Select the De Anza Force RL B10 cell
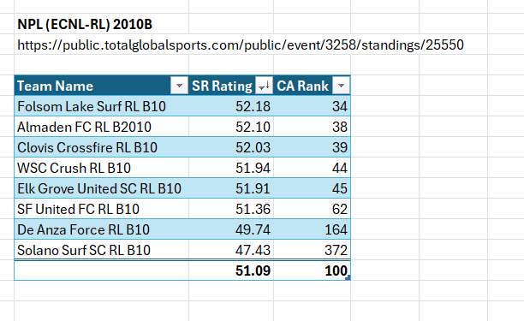 pos(102,229)
